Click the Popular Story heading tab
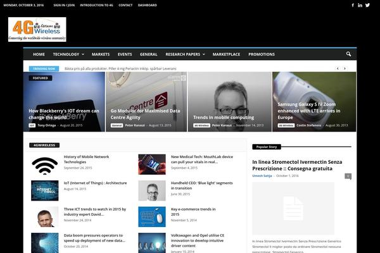This screenshot has width=380, height=253. [x=267, y=147]
